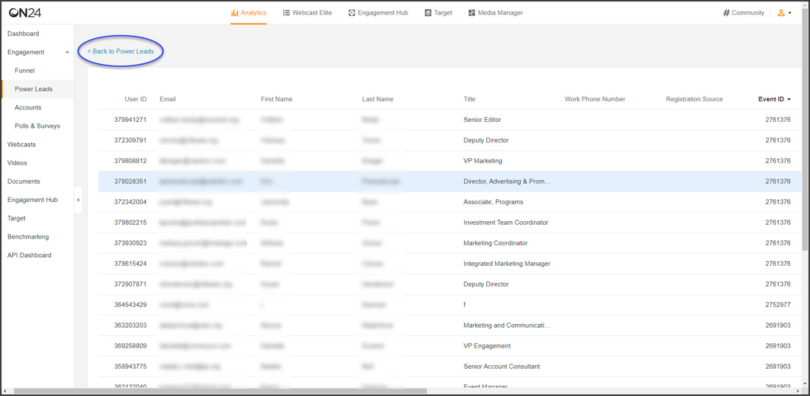Viewport: 810px width, 396px height.
Task: Open the Webcast Elite tab
Action: [x=308, y=13]
